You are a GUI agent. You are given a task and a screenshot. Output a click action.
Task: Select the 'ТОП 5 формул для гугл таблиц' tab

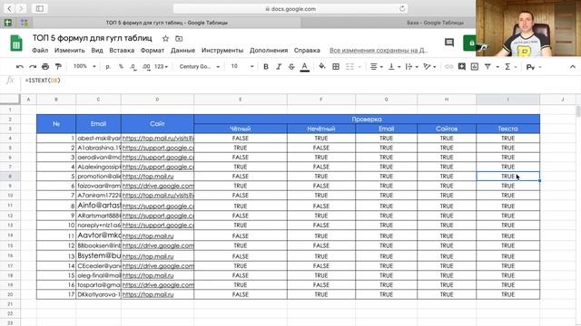click(x=167, y=23)
